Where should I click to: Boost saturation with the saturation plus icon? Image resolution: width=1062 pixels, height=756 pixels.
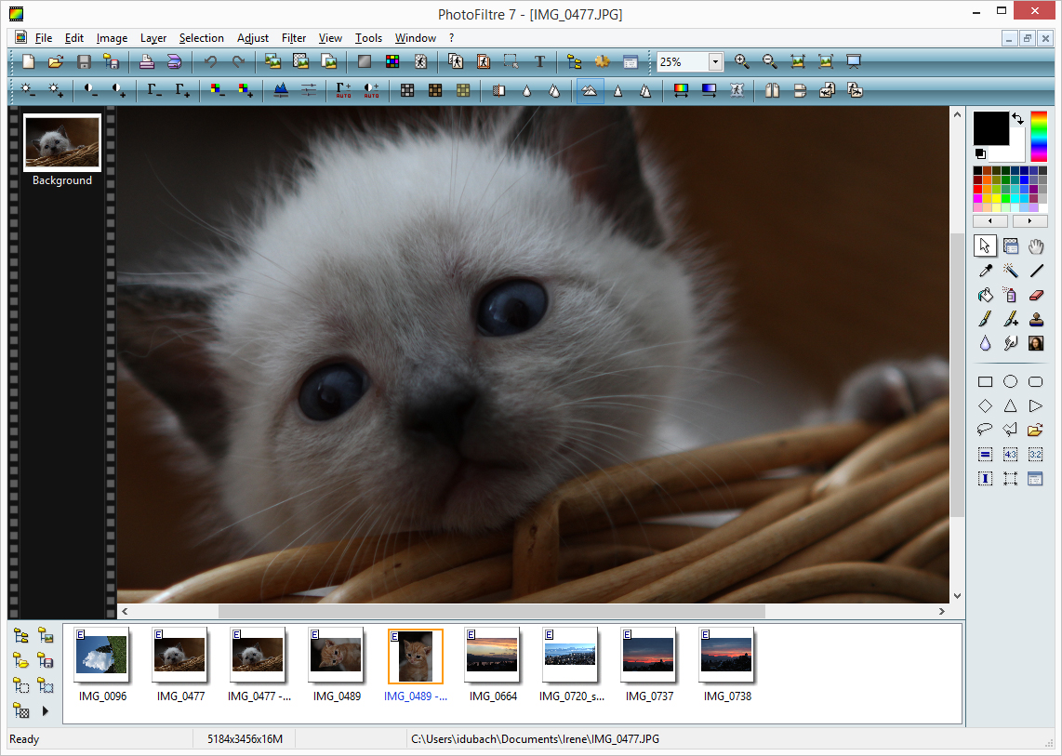(x=246, y=90)
